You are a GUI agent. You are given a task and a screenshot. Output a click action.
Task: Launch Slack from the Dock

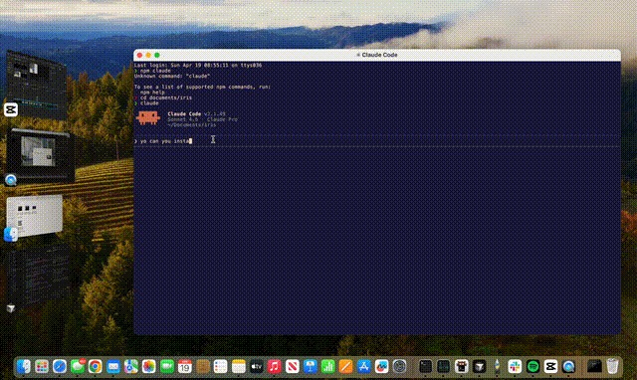(x=515, y=367)
